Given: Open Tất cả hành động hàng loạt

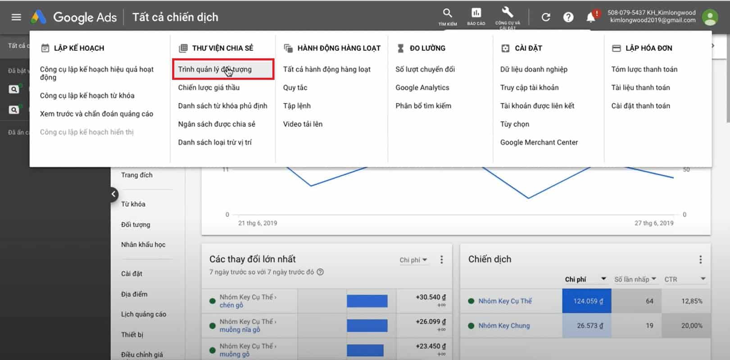Looking at the screenshot, I should click(x=326, y=69).
